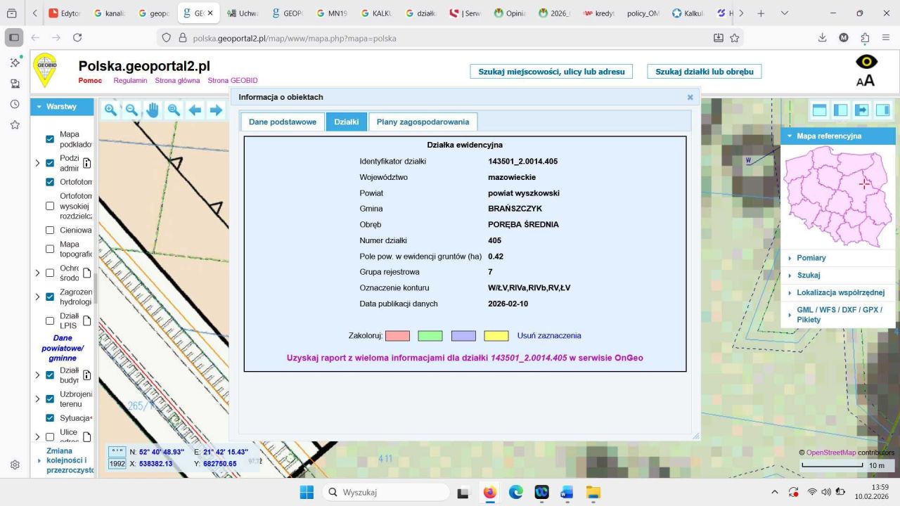Uncheck Uzbrojenie terenu layer
Screen dimensions: 900x506
(x=50, y=398)
